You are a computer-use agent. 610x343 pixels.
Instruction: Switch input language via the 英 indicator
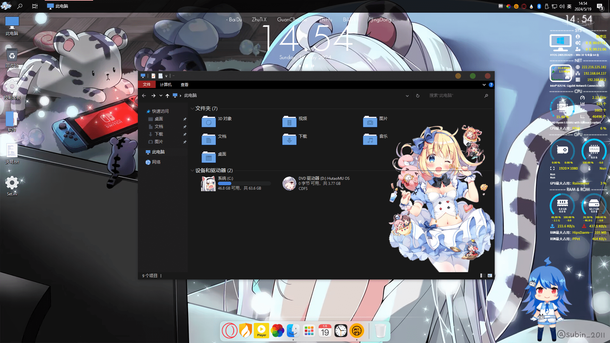click(569, 6)
